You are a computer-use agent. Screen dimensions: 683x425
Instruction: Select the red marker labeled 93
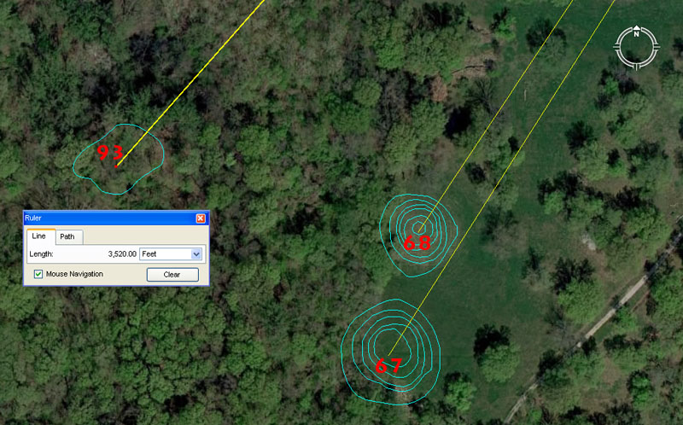tap(109, 154)
